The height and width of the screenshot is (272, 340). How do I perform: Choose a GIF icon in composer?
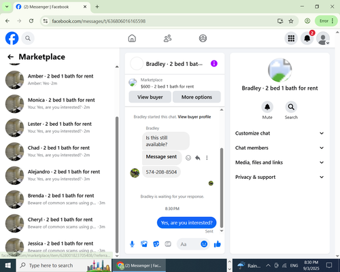tap(168, 244)
